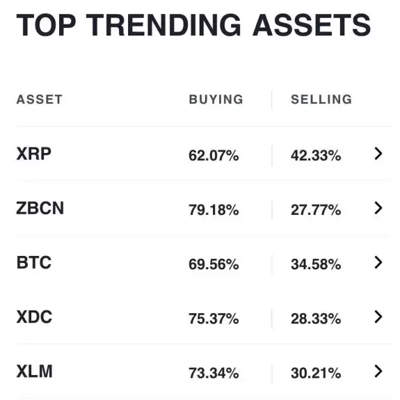Click XLM buying percentage 73.34%
The image size is (400, 400).
pos(214,373)
